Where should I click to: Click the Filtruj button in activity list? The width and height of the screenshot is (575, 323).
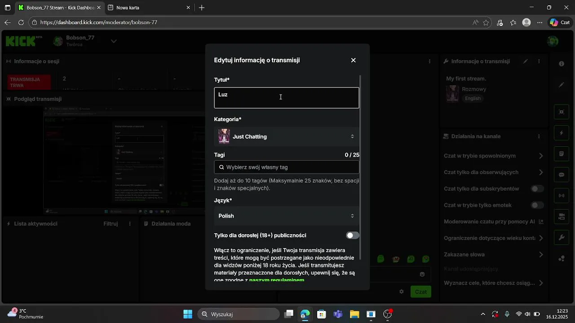[x=111, y=223]
